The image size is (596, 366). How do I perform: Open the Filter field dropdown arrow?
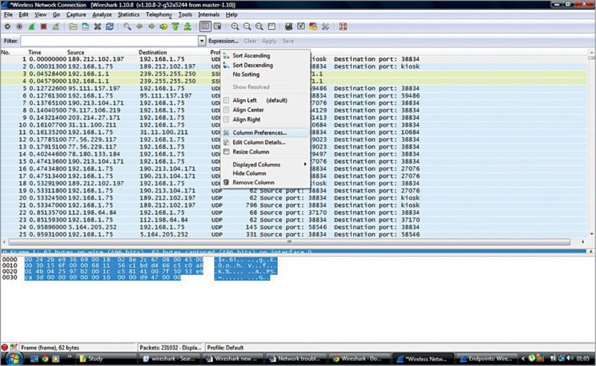202,41
